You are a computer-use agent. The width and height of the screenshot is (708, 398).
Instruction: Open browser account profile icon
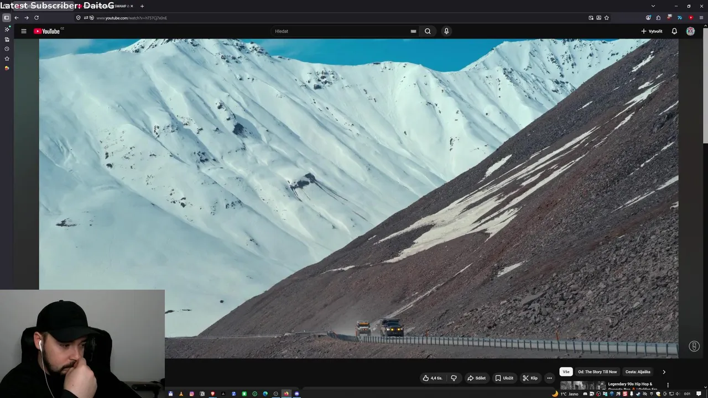[x=648, y=18]
